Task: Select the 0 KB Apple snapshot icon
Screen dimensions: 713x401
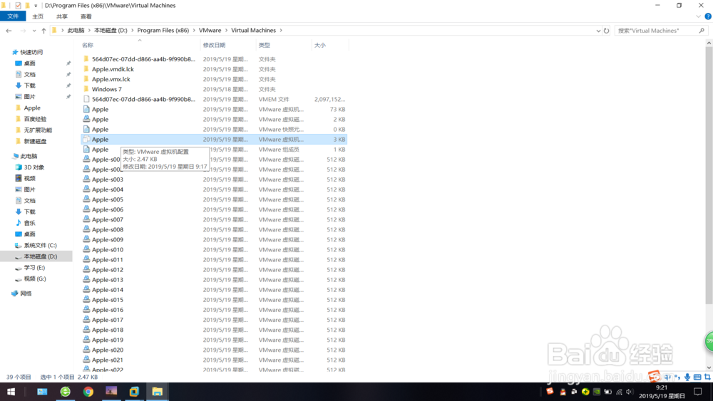Action: [x=86, y=130]
